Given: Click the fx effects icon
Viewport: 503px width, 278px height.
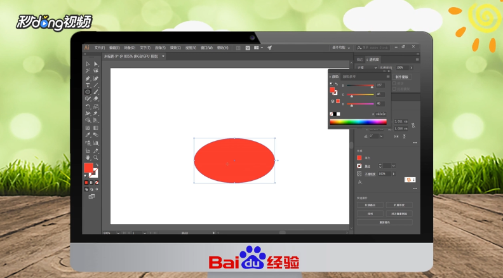Looking at the screenshot, I should coord(360,182).
